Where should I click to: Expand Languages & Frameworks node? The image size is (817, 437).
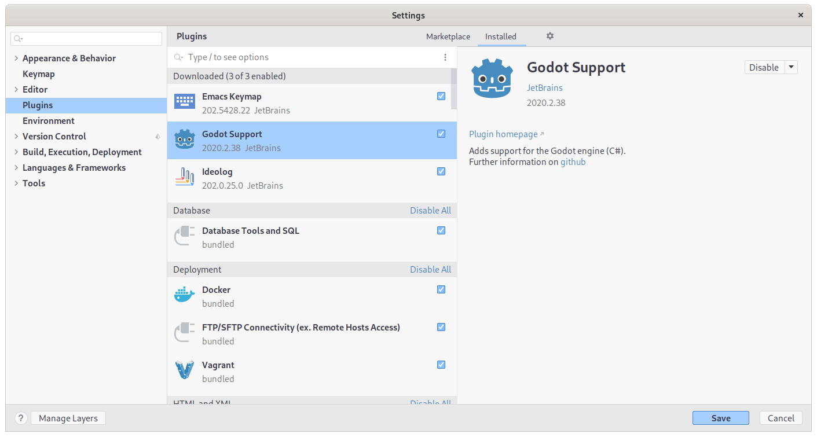point(16,168)
